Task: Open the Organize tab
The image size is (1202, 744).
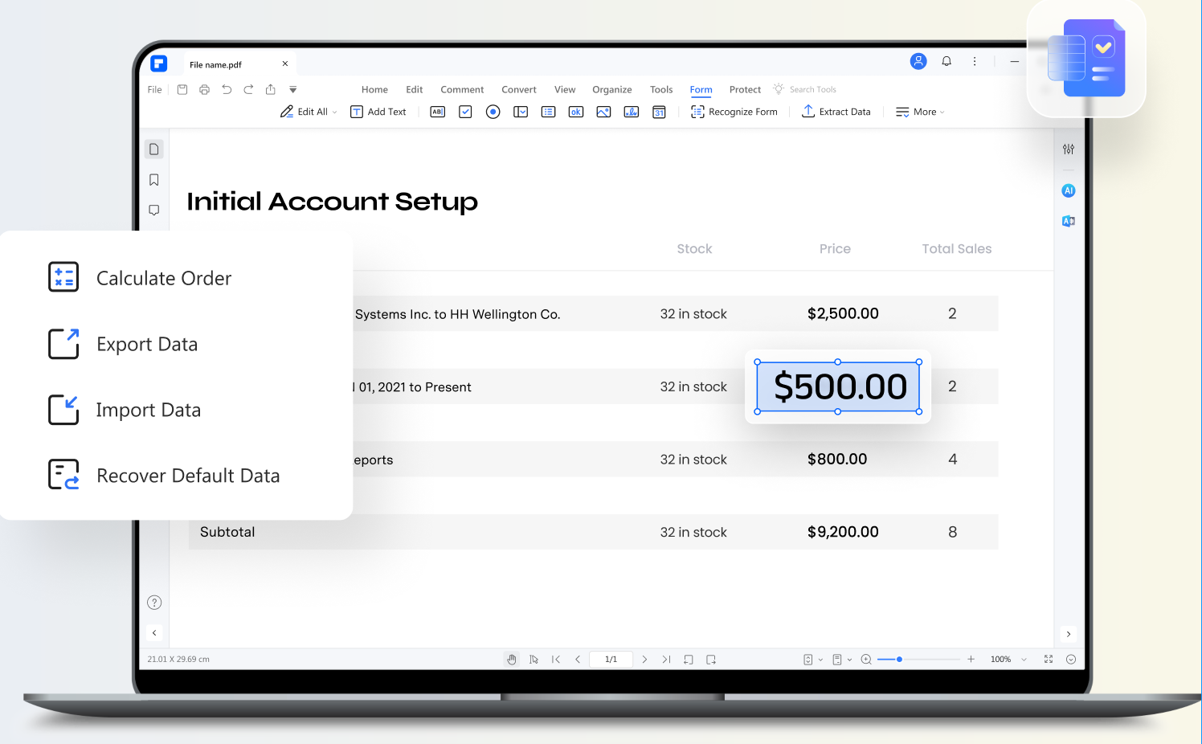Action: tap(612, 90)
